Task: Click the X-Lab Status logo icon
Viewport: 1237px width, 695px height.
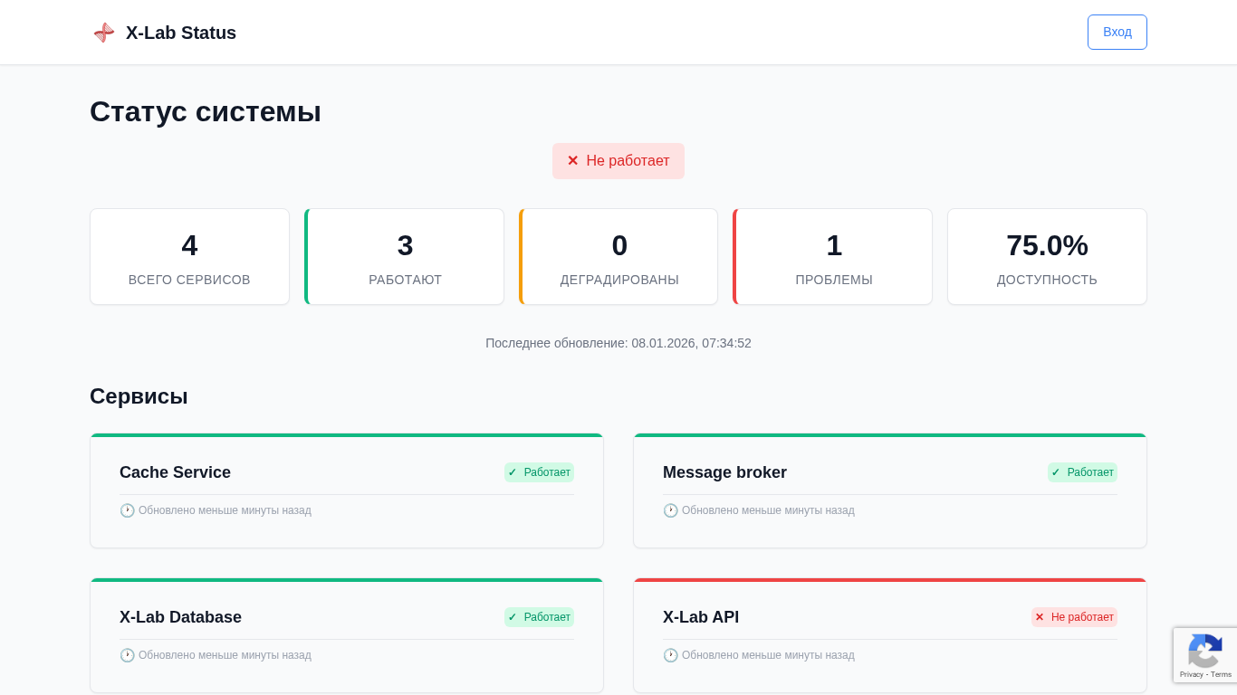Action: point(104,33)
